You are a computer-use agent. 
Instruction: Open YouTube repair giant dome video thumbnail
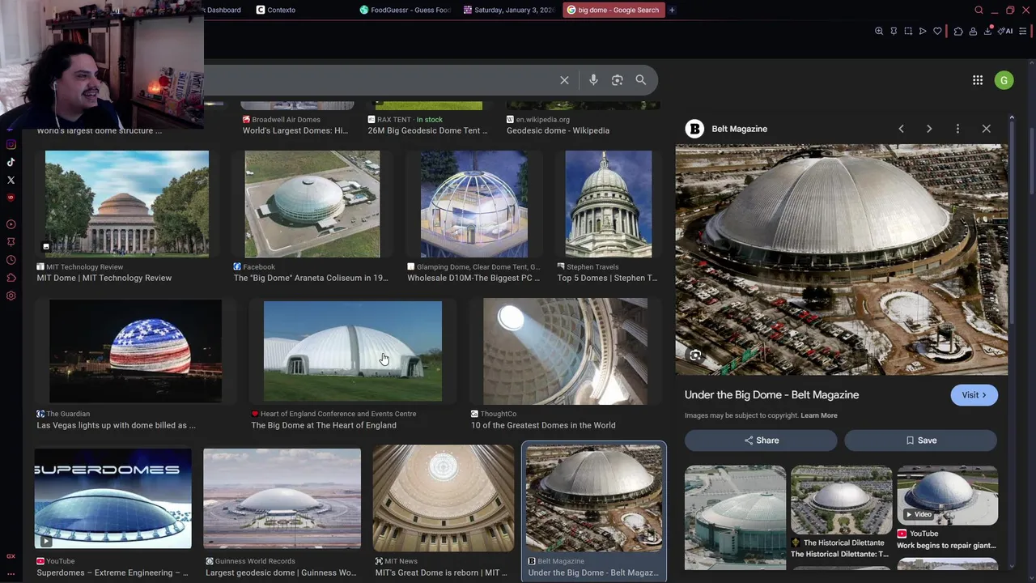(947, 495)
